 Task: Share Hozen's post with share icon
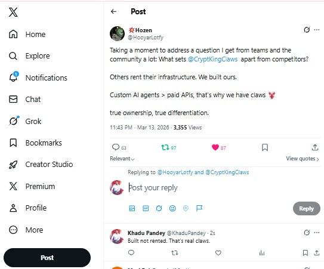coord(315,147)
